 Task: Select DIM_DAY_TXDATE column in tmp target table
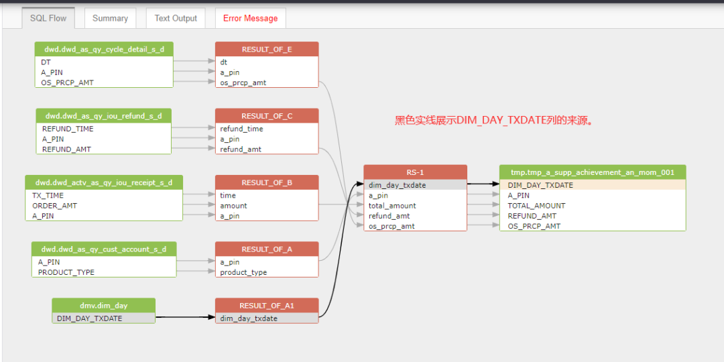[x=593, y=185]
